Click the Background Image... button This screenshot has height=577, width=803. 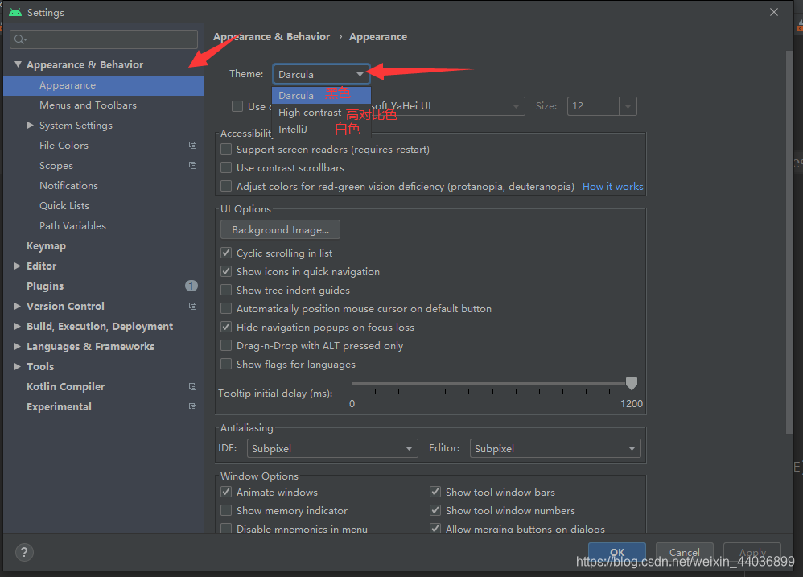(280, 230)
